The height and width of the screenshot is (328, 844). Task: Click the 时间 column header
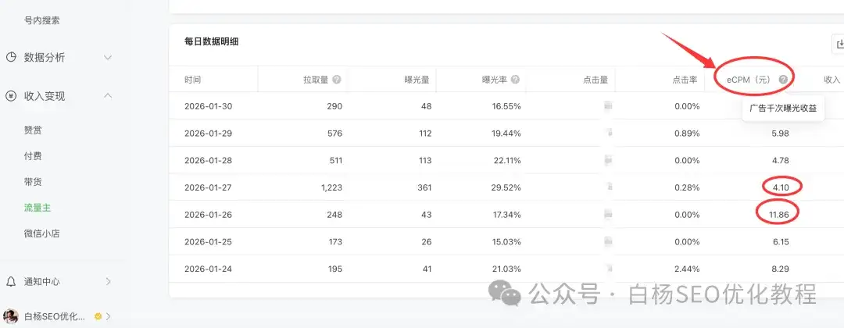click(x=193, y=80)
